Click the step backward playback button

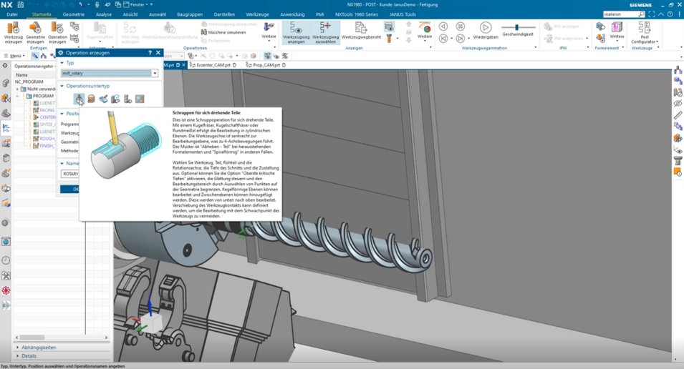pyautogui.click(x=443, y=27)
